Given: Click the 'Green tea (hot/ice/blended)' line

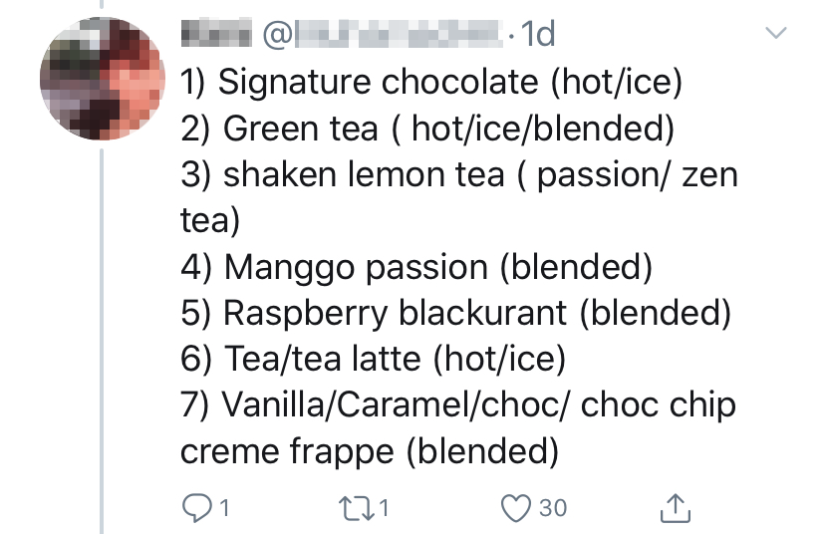Looking at the screenshot, I should (428, 129).
